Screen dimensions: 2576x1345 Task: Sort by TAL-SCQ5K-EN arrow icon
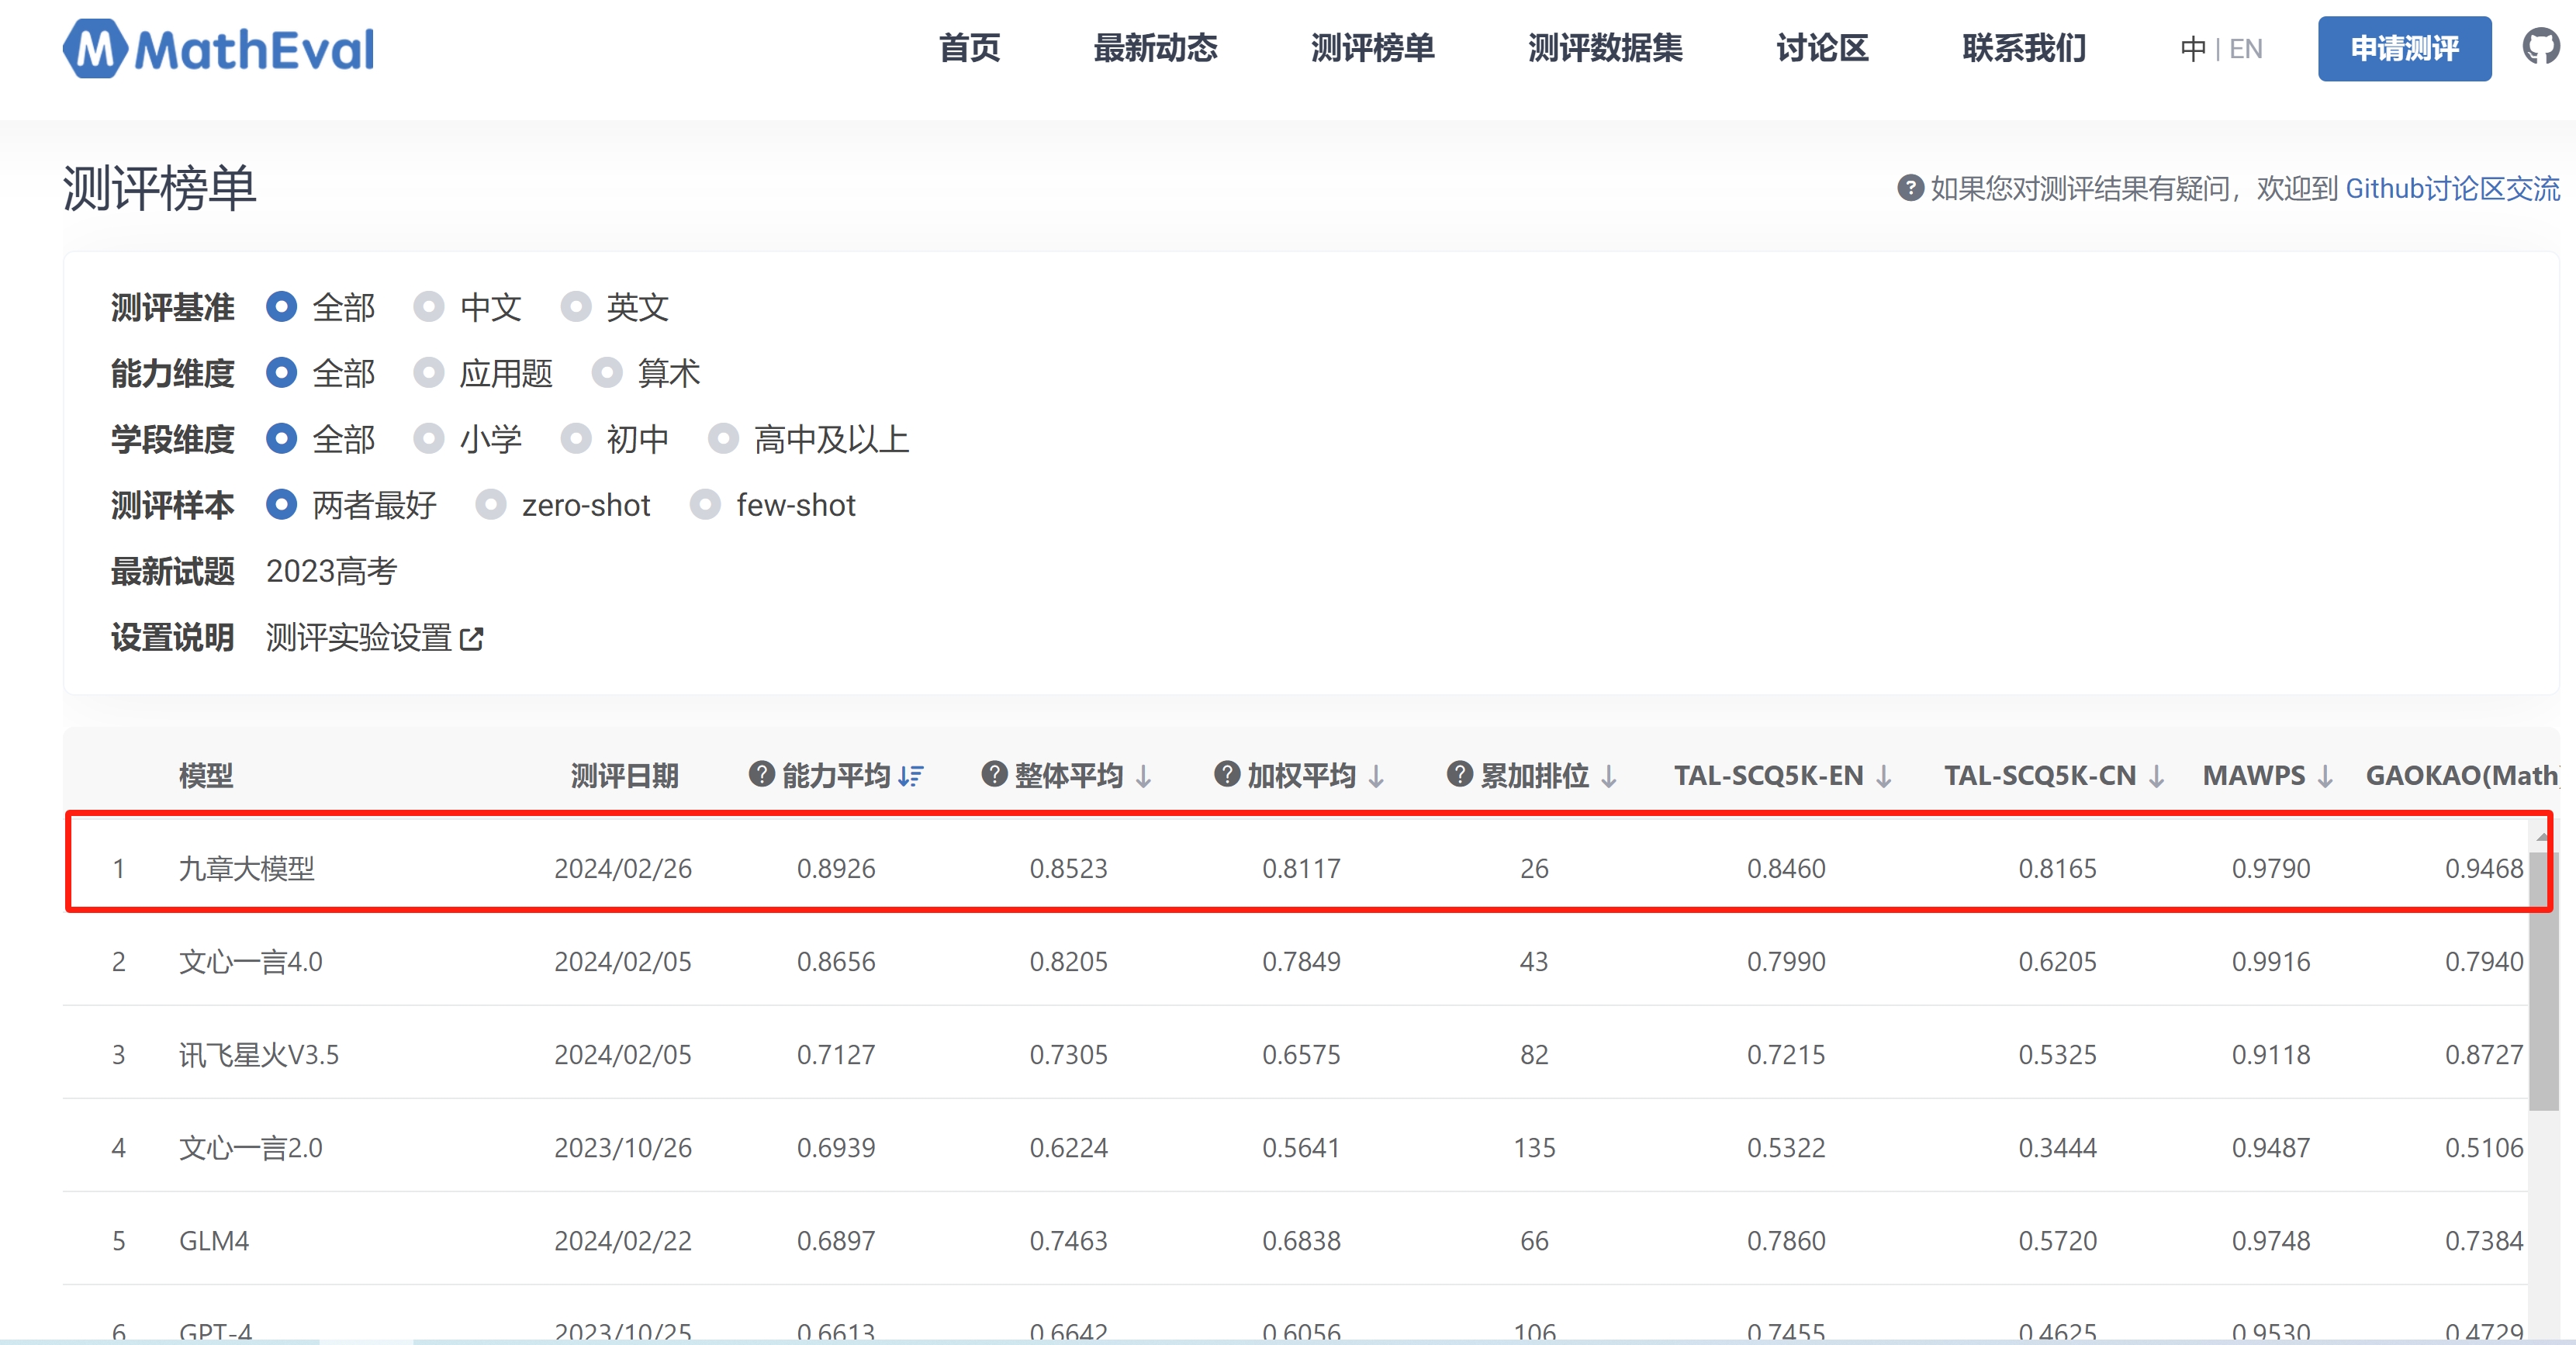tap(1884, 776)
